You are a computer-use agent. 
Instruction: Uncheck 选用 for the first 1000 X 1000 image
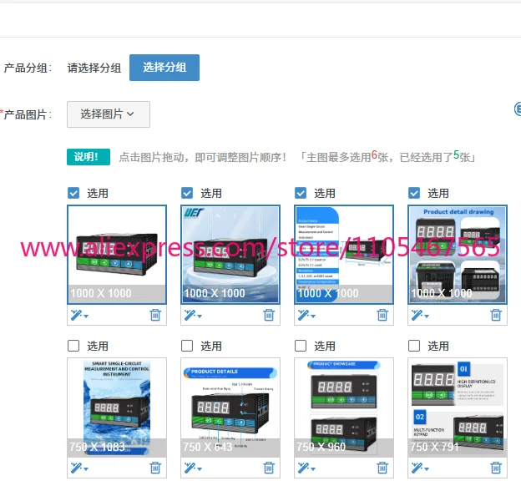pos(73,193)
